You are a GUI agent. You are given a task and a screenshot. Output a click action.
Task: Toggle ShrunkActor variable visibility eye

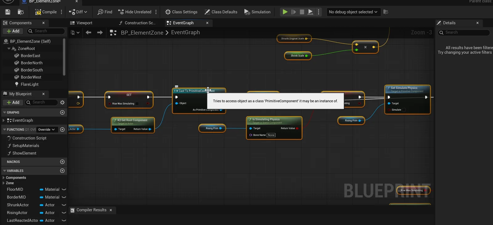(64, 205)
